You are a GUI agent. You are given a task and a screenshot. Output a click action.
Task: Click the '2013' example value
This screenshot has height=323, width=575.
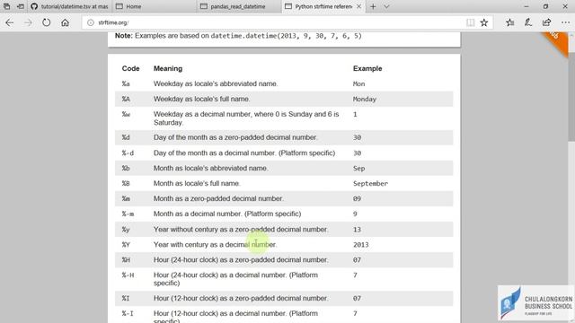point(361,245)
